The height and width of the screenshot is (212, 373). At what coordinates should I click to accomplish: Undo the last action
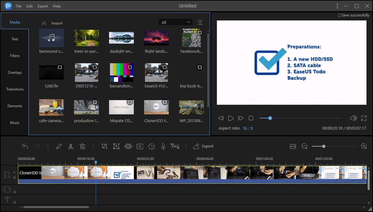25,146
